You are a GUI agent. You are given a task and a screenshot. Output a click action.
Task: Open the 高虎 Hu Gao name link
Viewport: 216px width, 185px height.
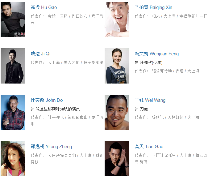(44, 7)
